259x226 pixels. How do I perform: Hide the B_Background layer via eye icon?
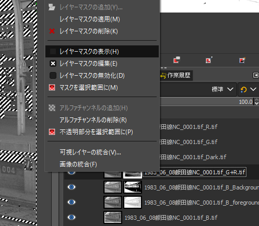pyautogui.click(x=72, y=187)
